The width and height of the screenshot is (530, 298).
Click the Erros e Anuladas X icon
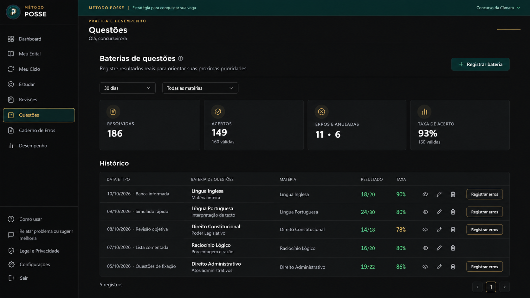[x=321, y=111]
